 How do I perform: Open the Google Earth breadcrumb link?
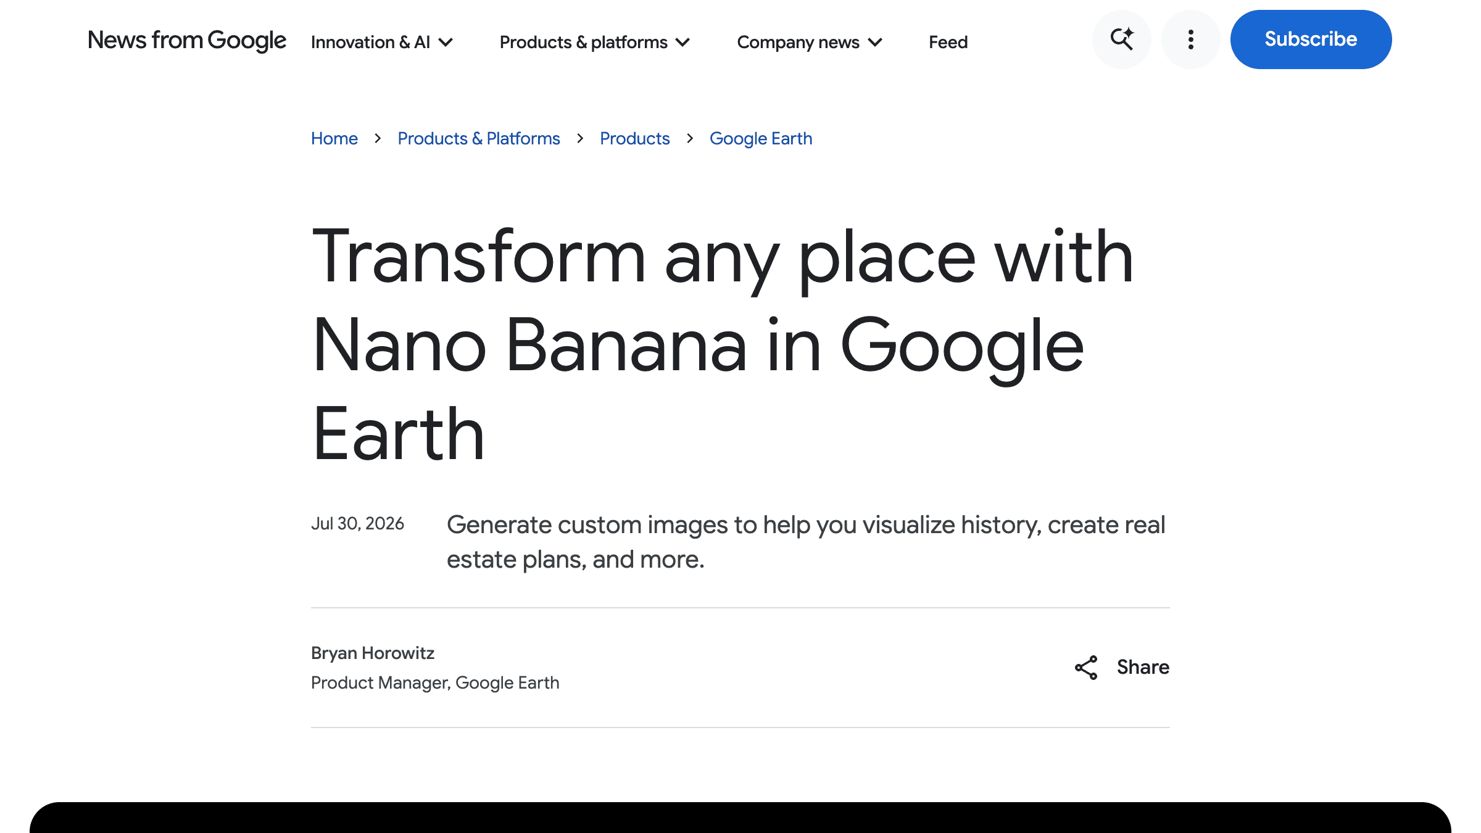761,138
